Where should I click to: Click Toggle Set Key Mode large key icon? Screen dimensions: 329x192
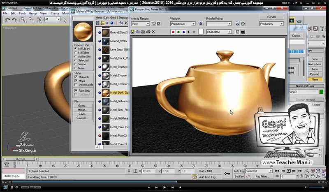point(227,173)
